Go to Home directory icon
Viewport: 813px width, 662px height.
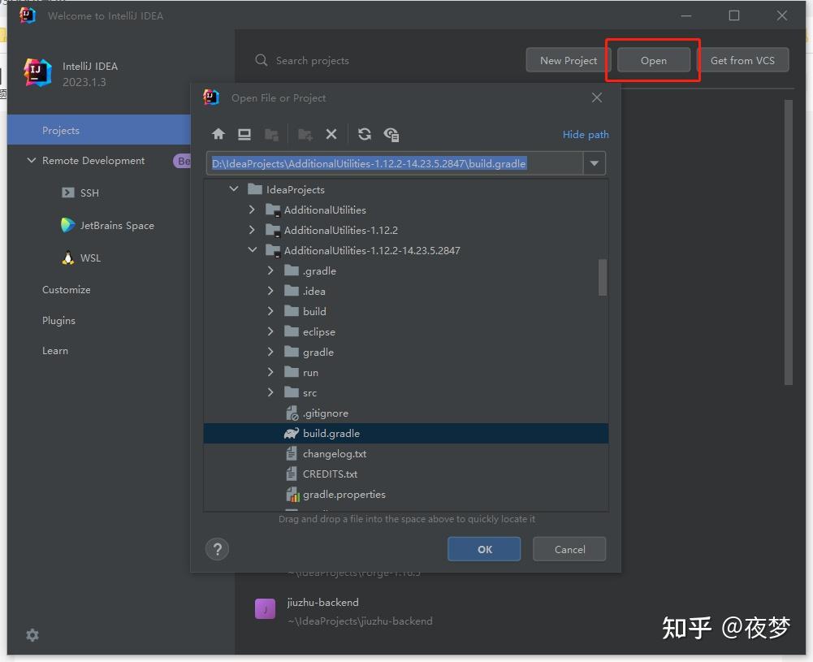218,134
